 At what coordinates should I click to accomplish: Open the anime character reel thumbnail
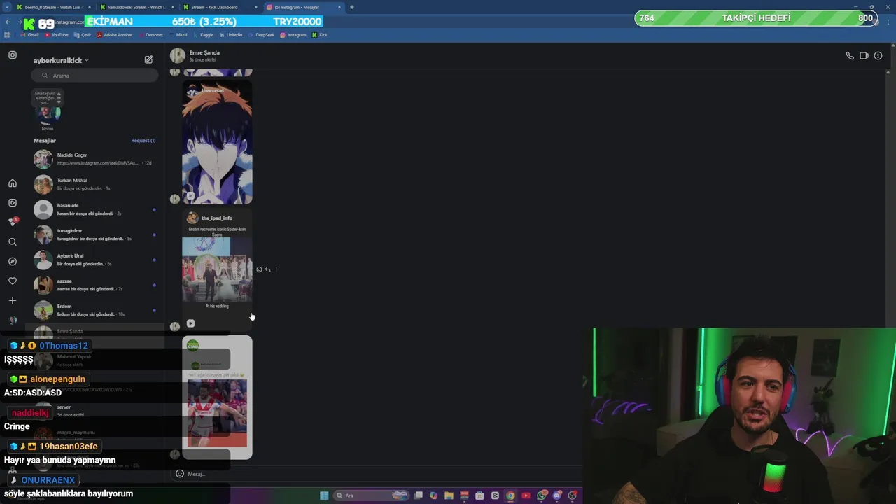click(x=217, y=142)
